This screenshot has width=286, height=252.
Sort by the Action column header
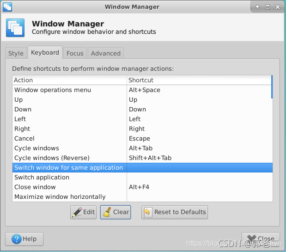(x=69, y=80)
